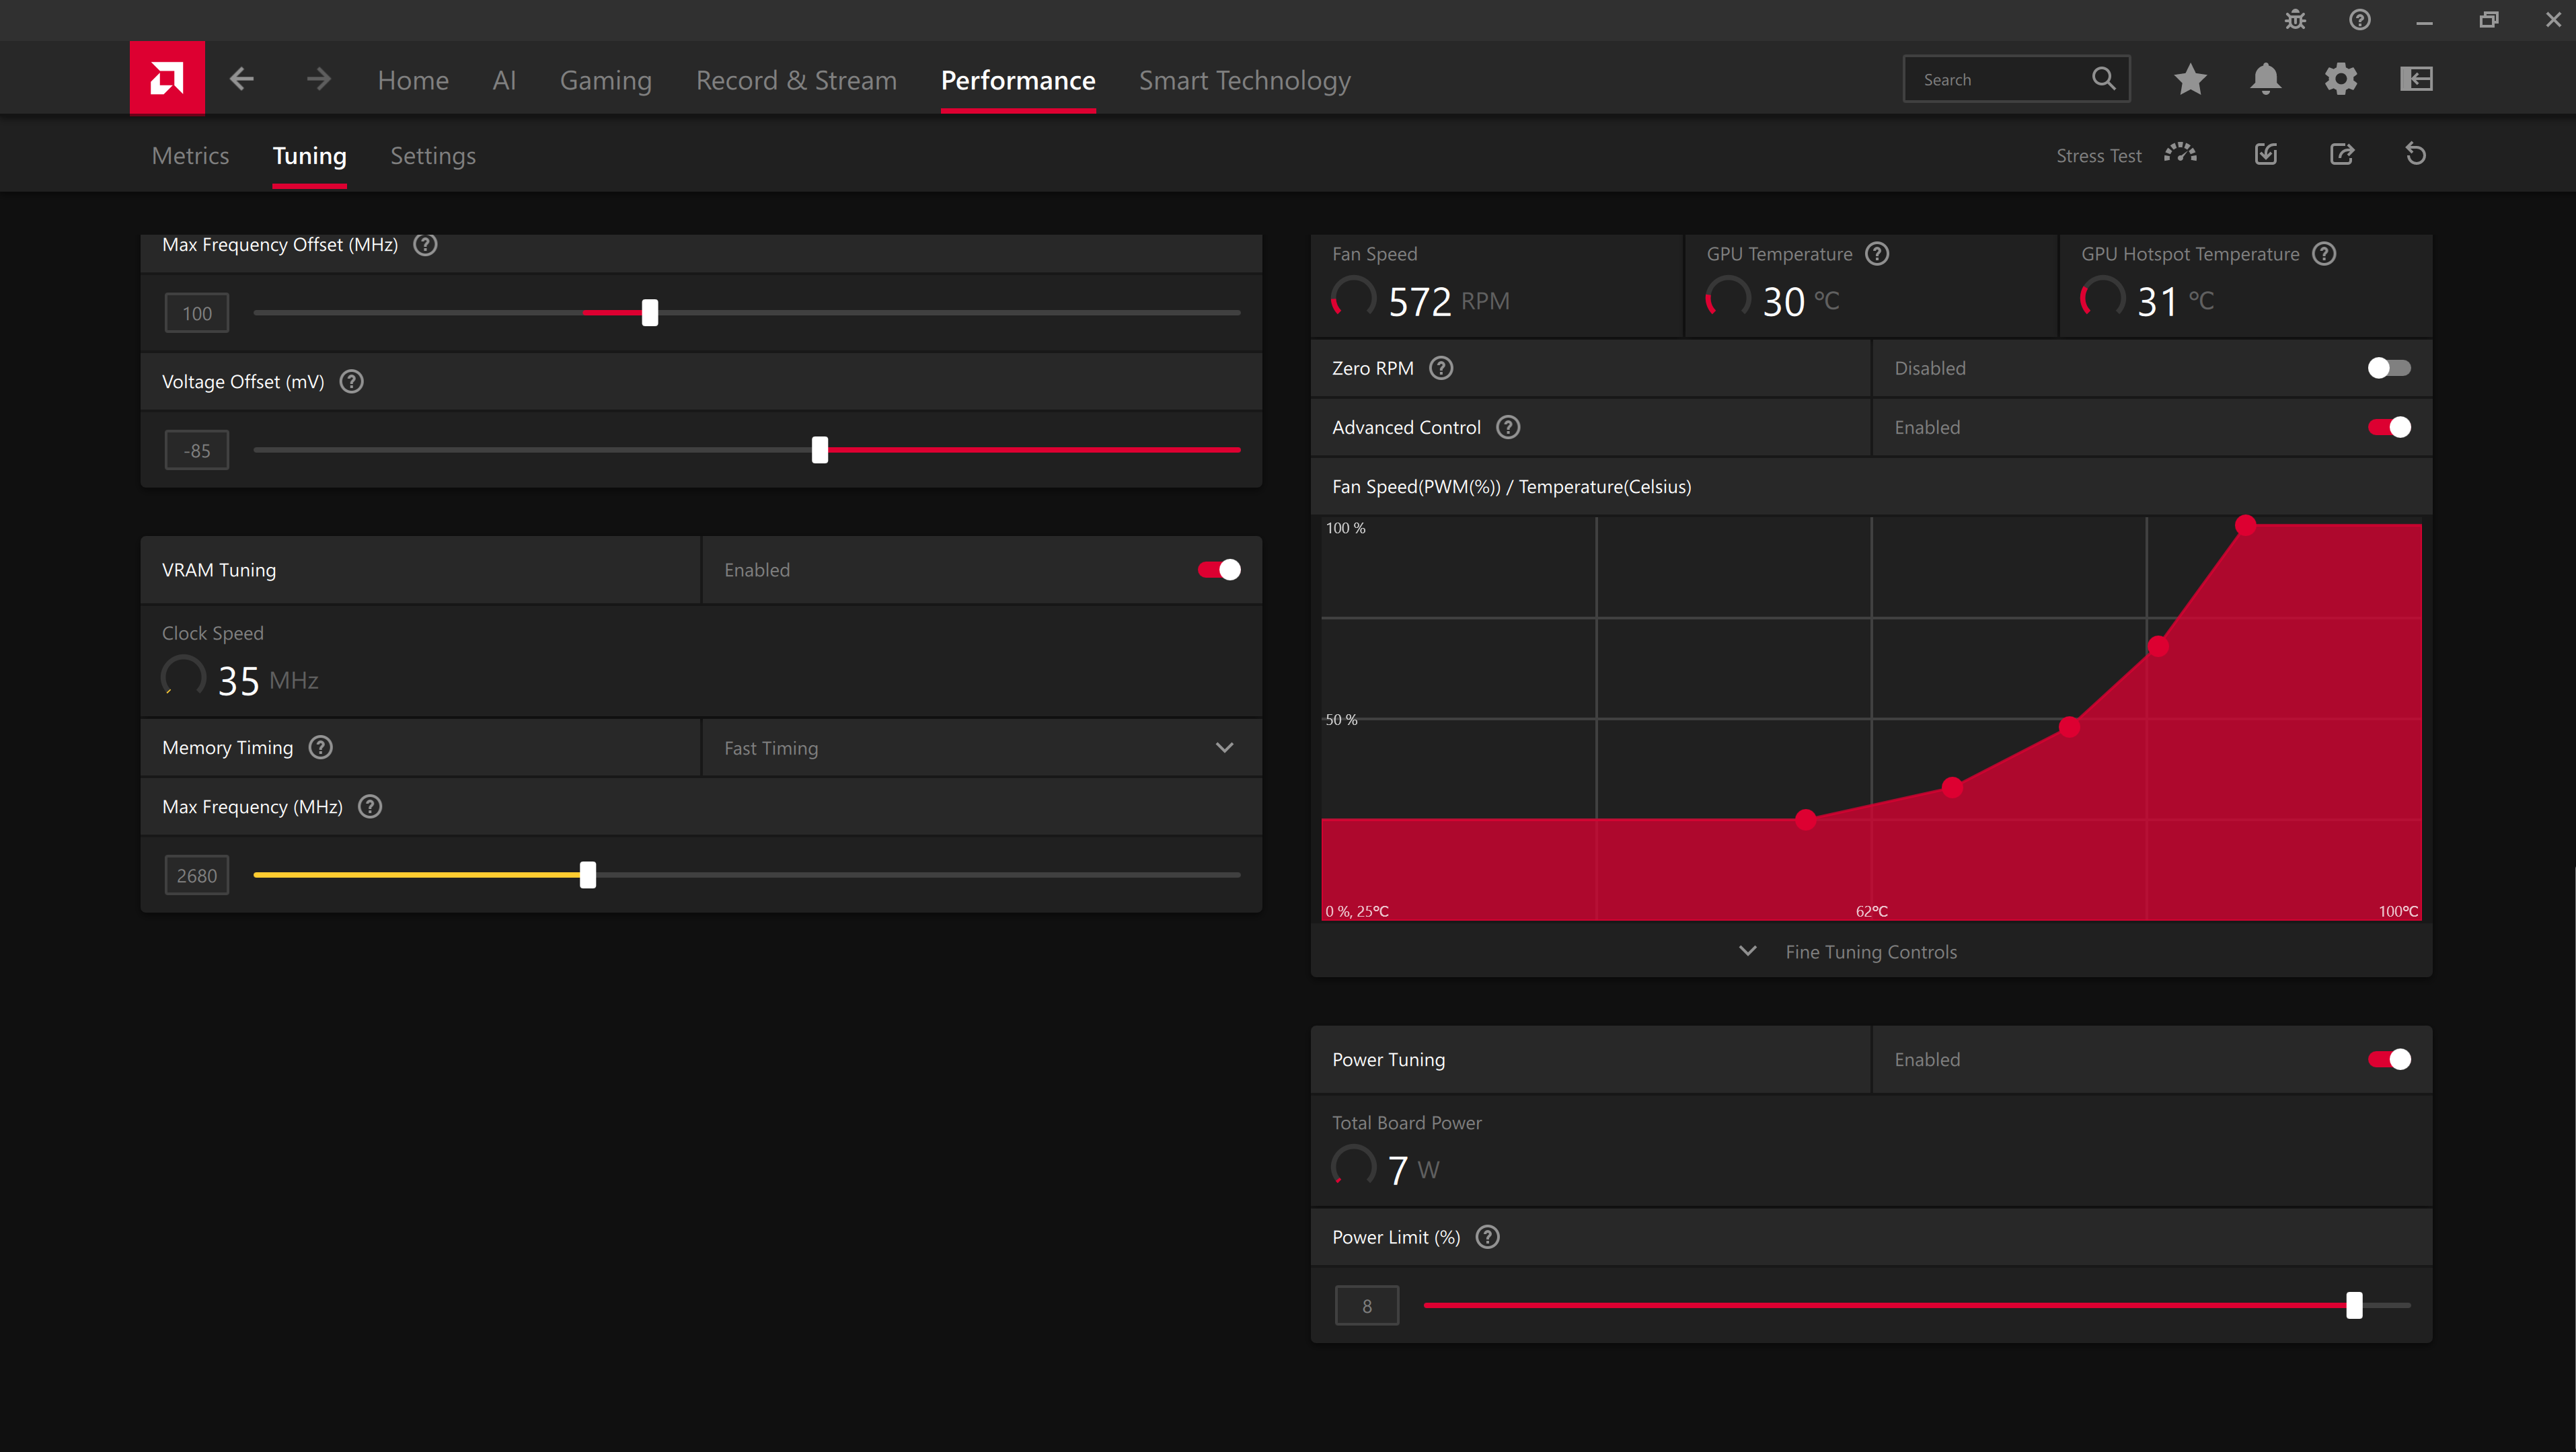This screenshot has height=1452, width=2576.
Task: Expand Fine Tuning Controls
Action: coord(1870,951)
